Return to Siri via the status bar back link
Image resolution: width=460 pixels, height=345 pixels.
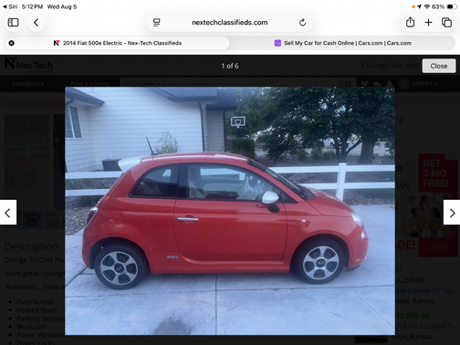(10, 6)
